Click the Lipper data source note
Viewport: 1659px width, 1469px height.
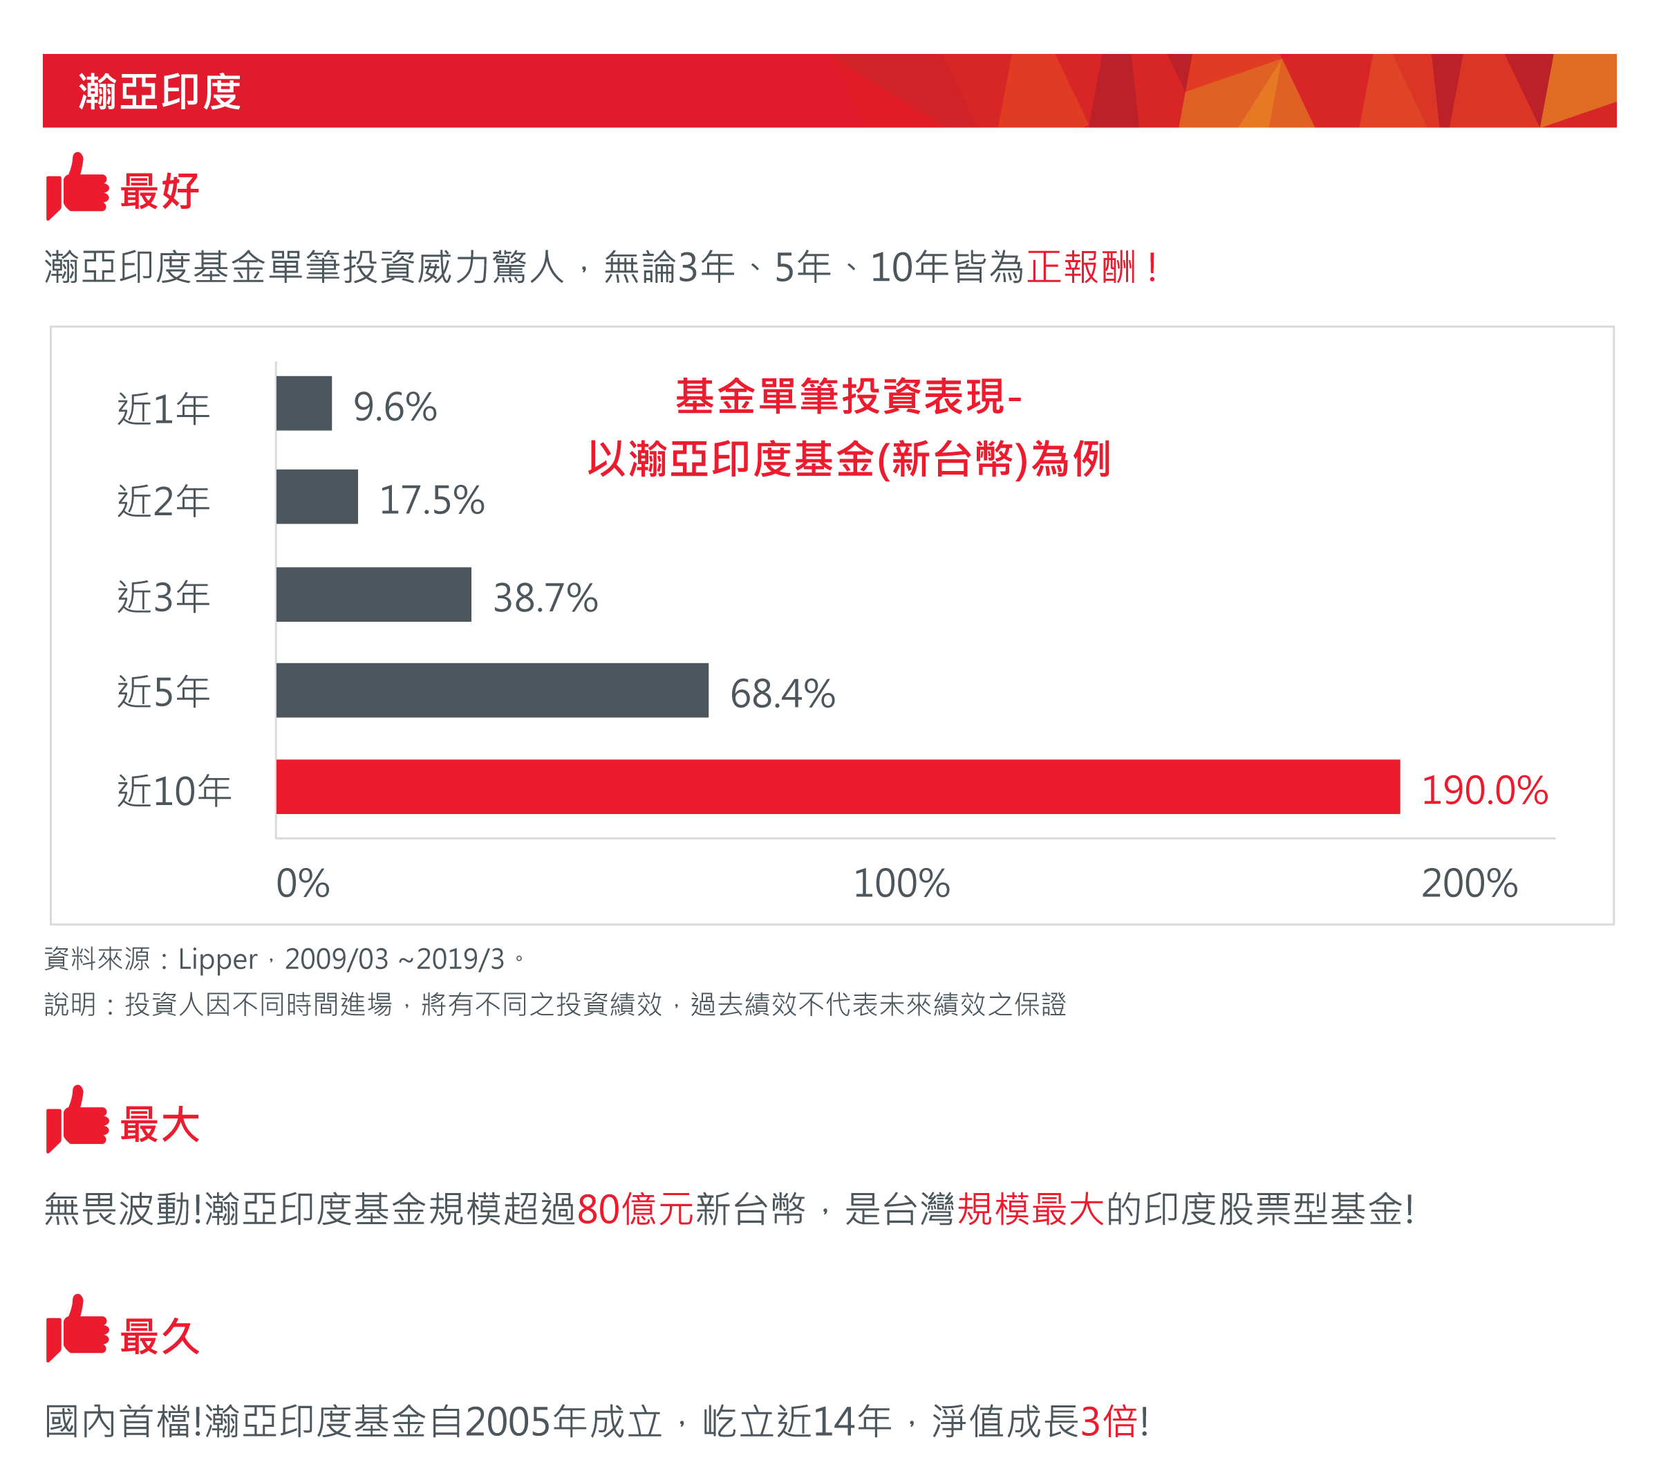pyautogui.click(x=284, y=959)
